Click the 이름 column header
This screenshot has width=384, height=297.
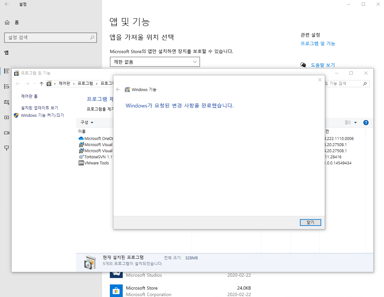pyautogui.click(x=82, y=131)
